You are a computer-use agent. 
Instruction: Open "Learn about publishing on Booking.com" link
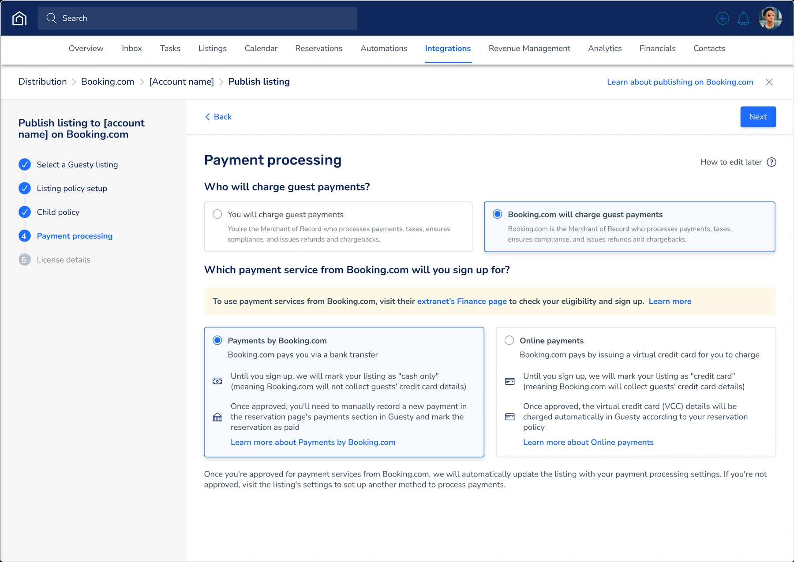[680, 82]
